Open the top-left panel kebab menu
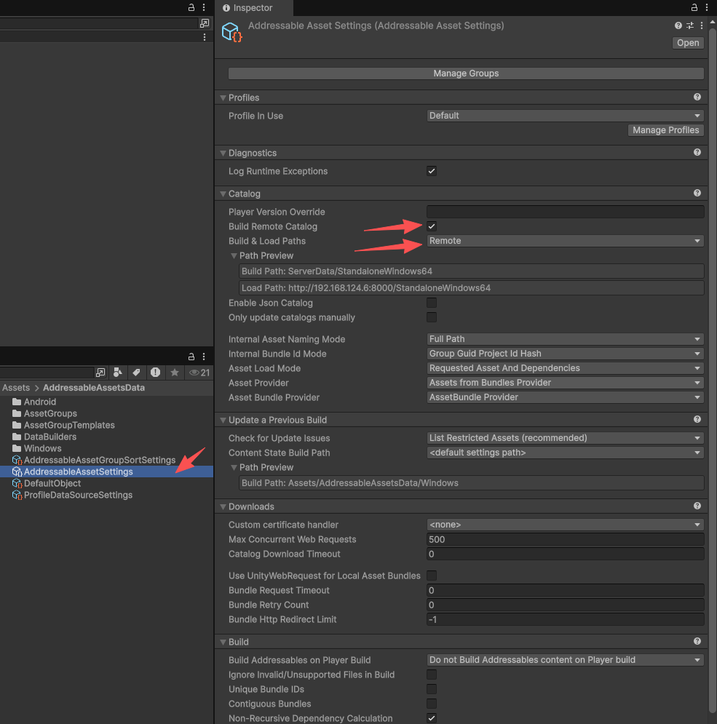 point(204,7)
